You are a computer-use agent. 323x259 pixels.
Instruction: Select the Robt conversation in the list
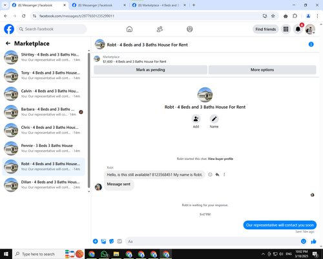[x=43, y=166]
